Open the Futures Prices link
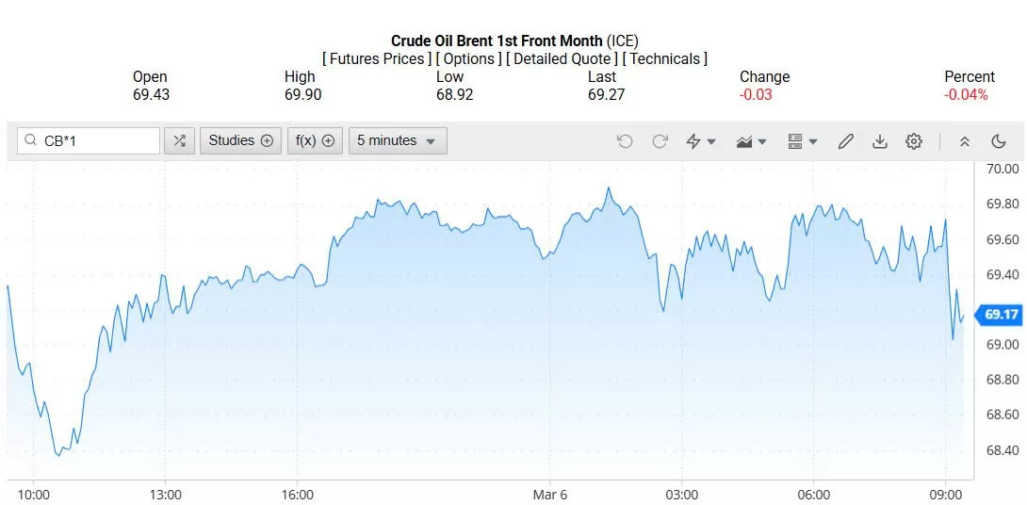The height and width of the screenshot is (505, 1027). tap(377, 58)
